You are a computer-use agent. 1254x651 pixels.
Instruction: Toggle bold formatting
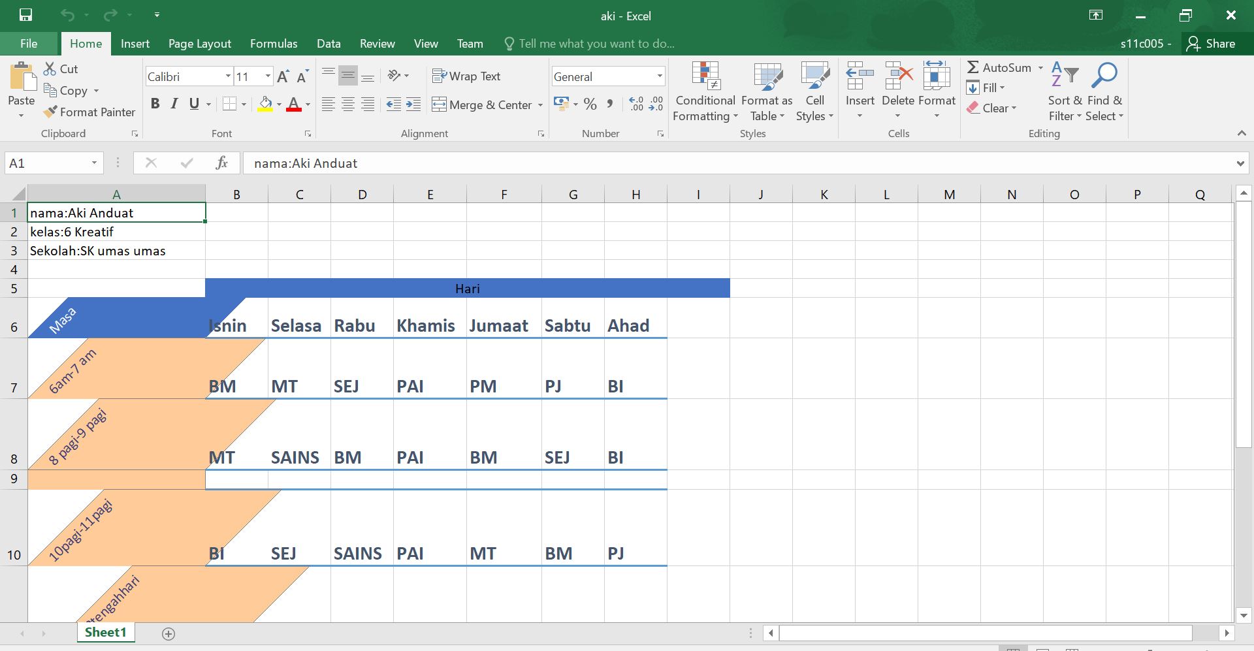point(155,104)
